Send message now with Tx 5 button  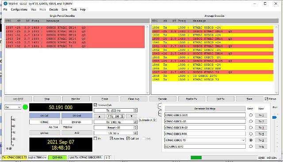tap(261, 140)
